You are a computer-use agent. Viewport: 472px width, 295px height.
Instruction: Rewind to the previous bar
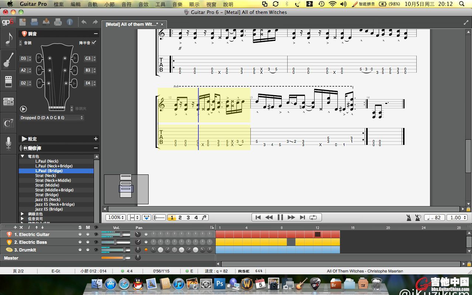(269, 218)
